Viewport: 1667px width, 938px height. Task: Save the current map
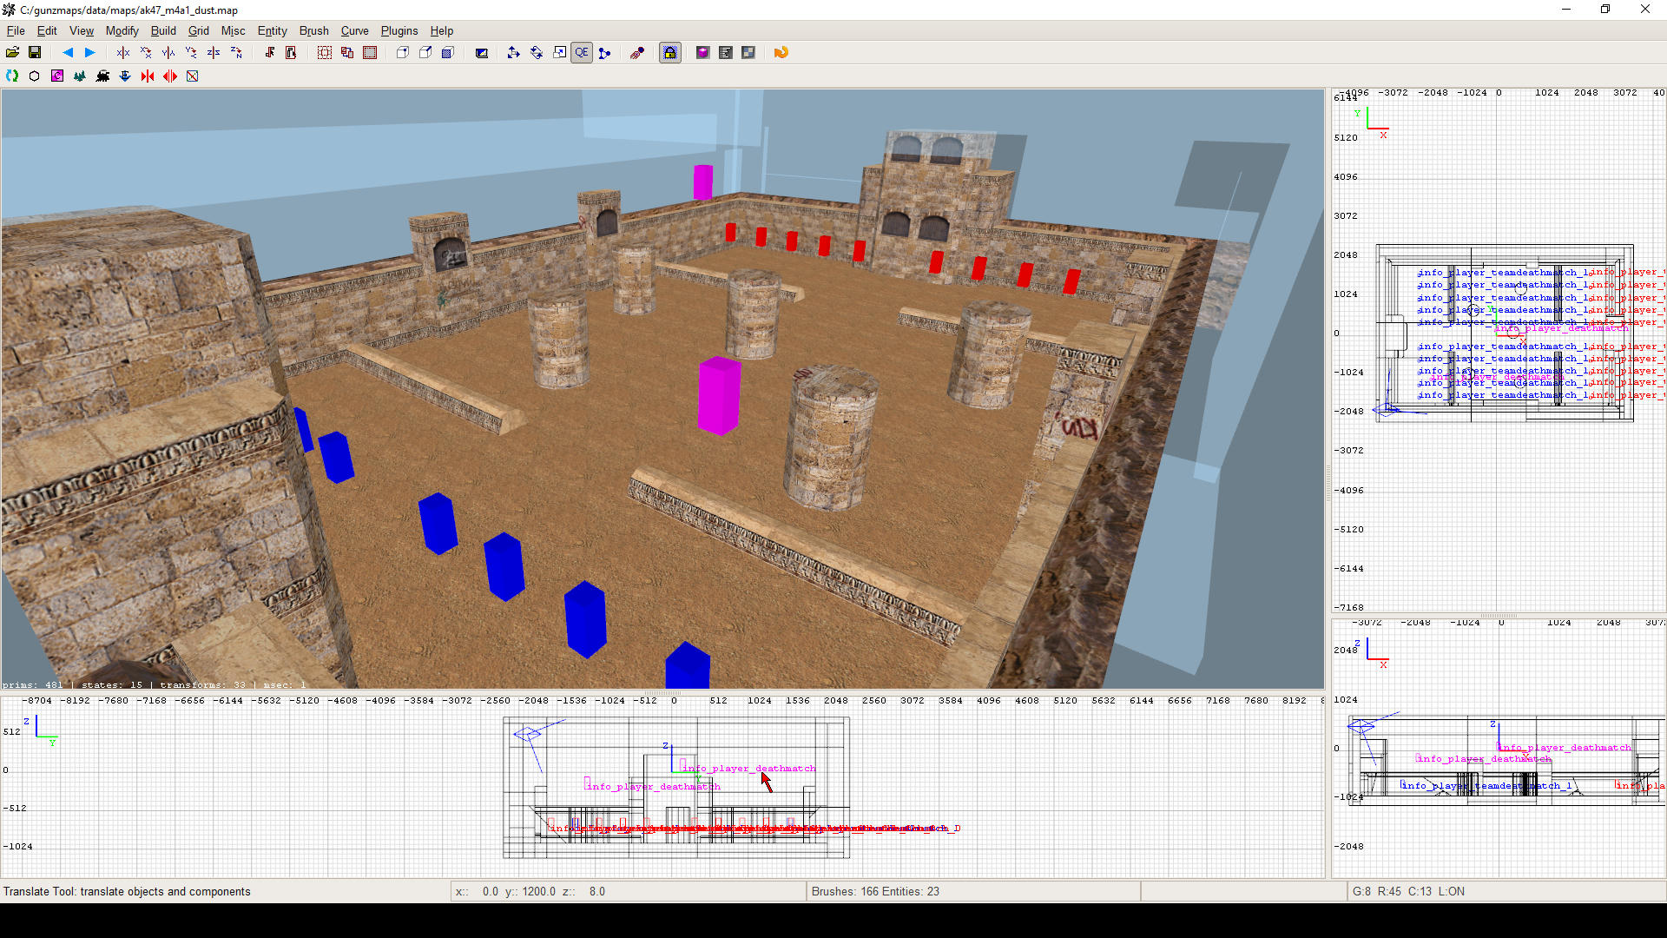[35, 52]
